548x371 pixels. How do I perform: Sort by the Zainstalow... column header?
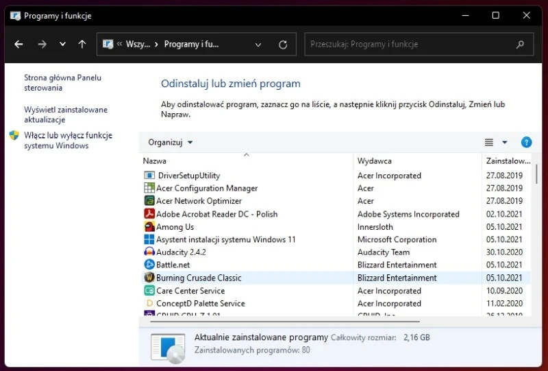[x=508, y=161]
